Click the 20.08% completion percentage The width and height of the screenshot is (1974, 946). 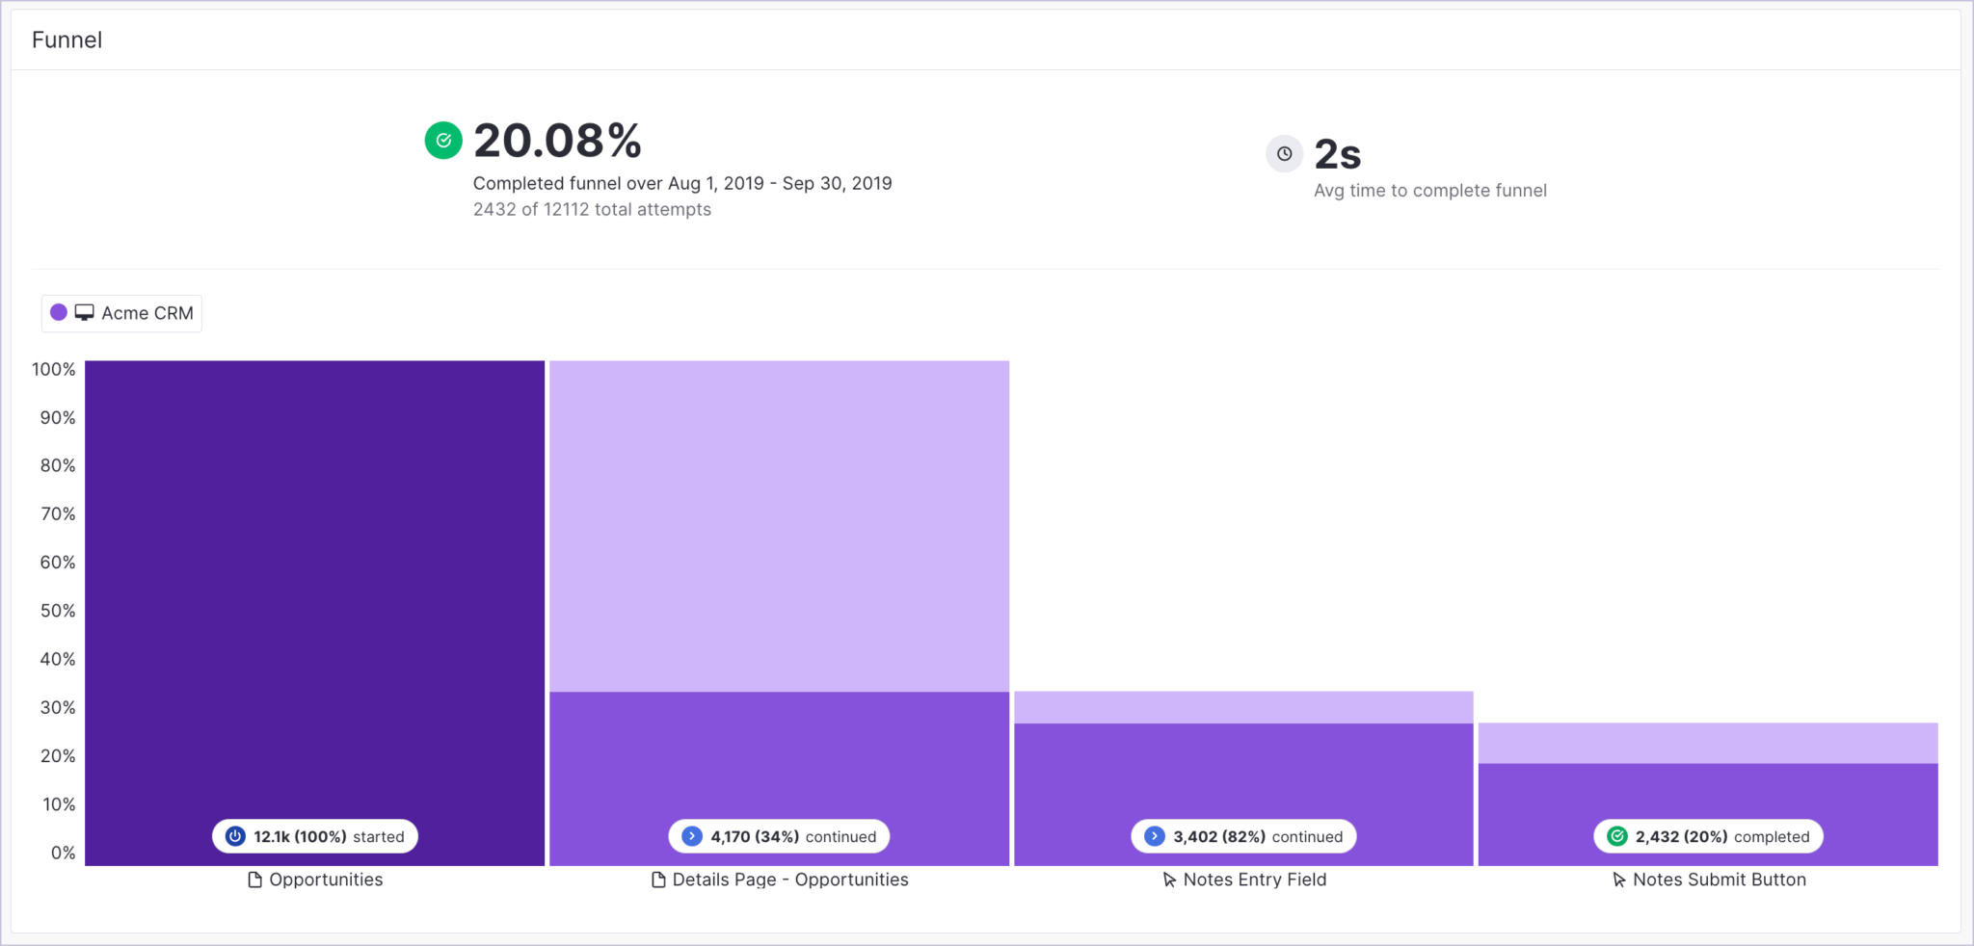point(557,141)
